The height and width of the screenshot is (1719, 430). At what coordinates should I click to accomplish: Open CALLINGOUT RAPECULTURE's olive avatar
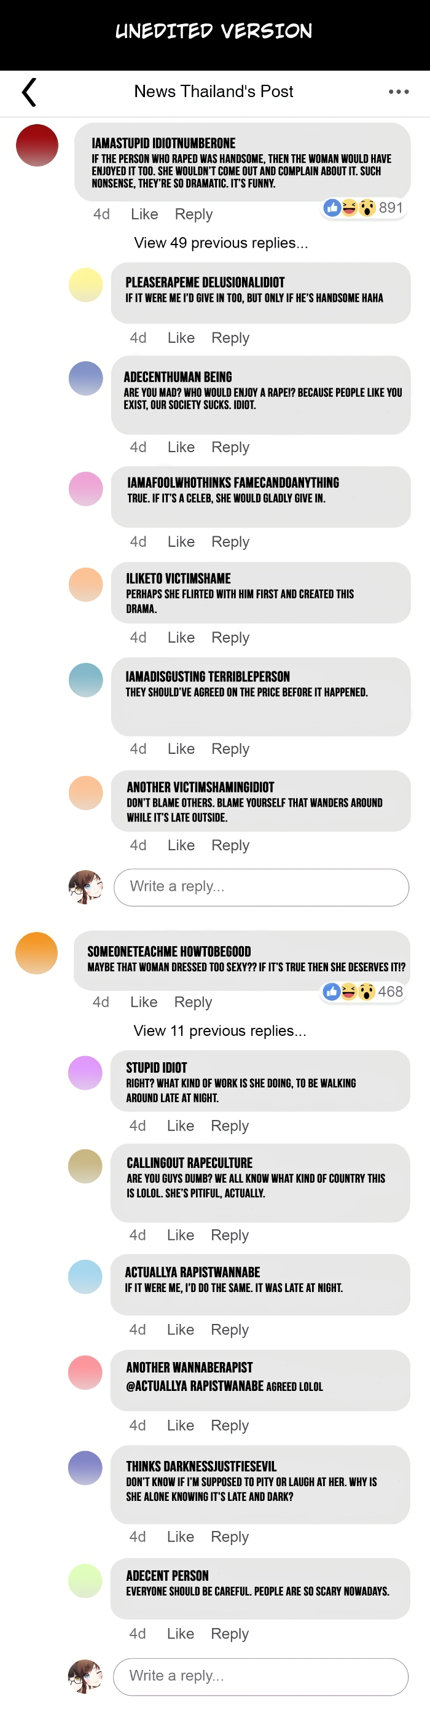[85, 1167]
